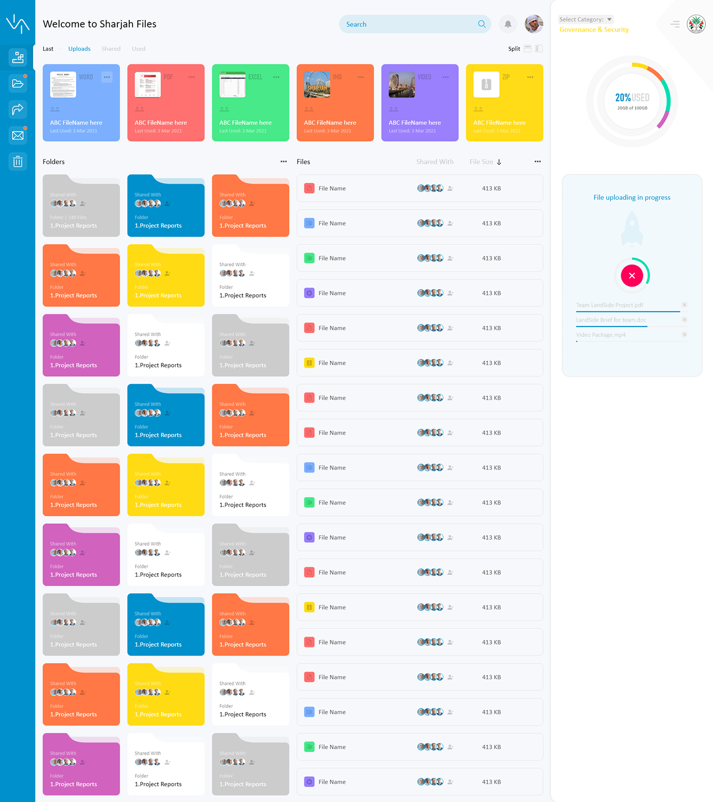Toggle File Size sort arrow
The image size is (713, 802).
[x=499, y=162]
